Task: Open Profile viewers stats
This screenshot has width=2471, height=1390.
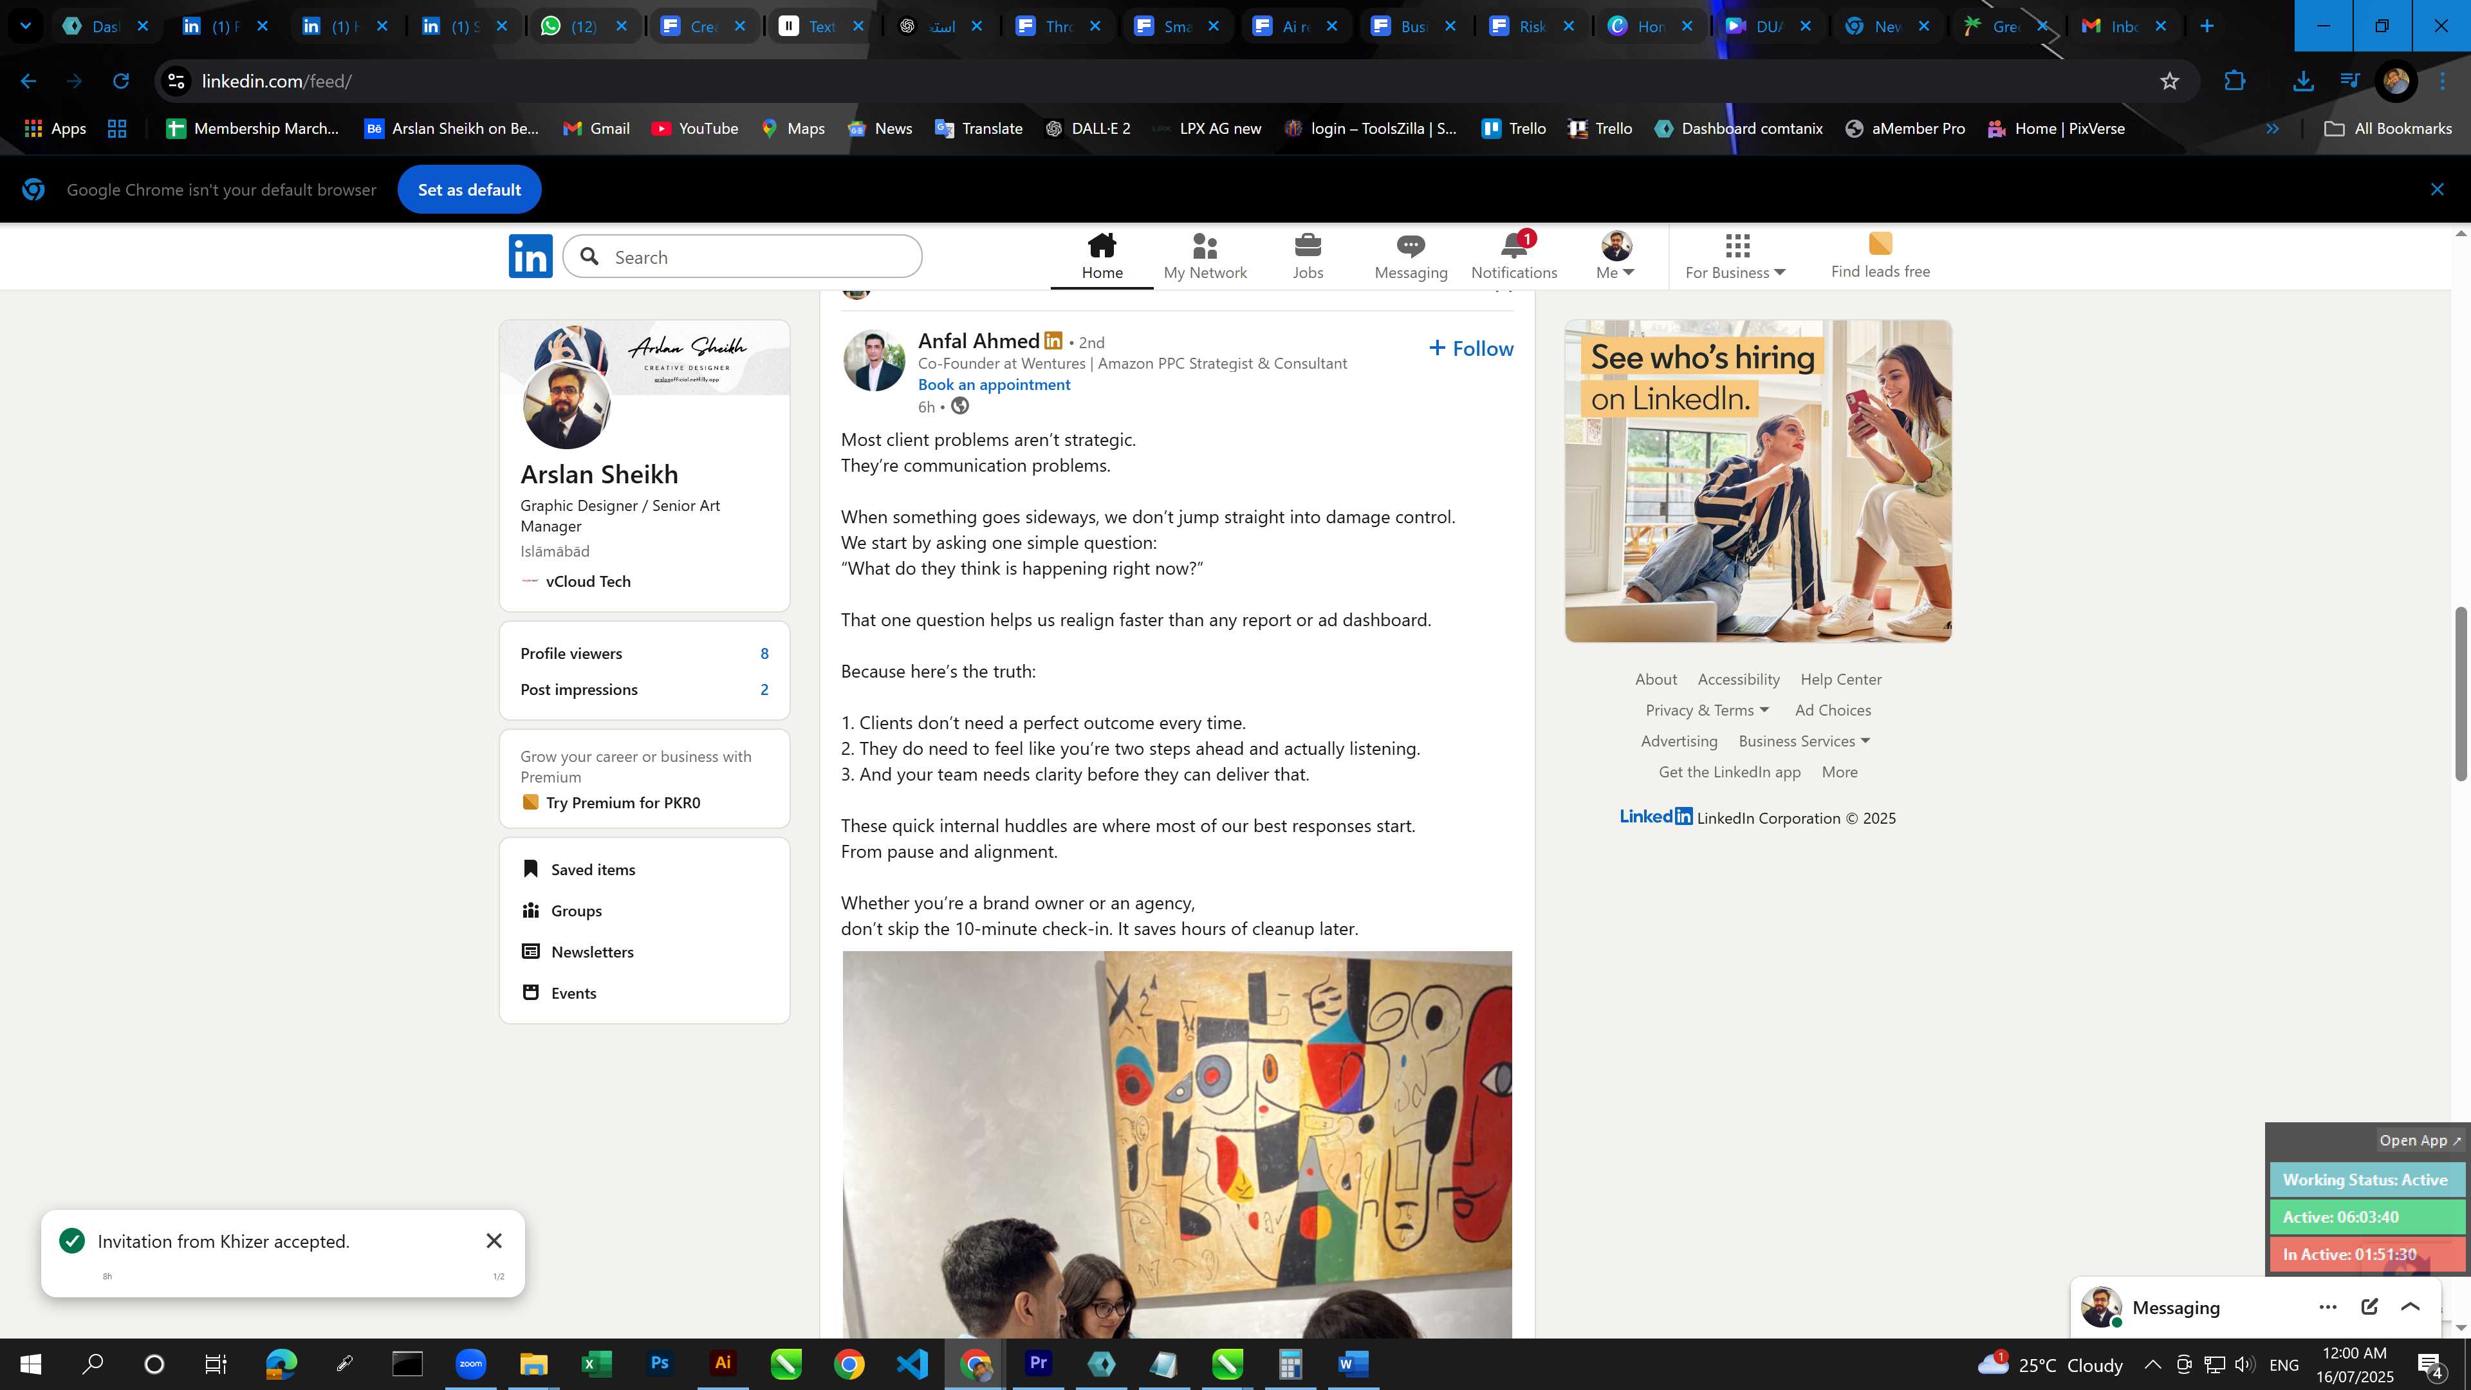Action: click(x=643, y=653)
